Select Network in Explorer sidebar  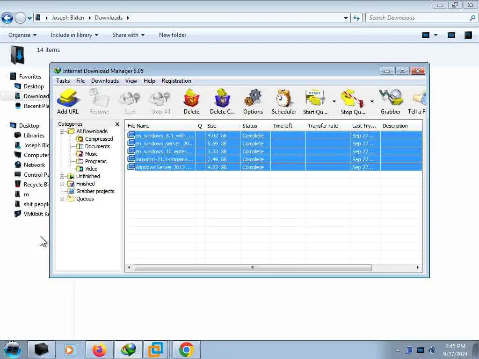[30, 165]
